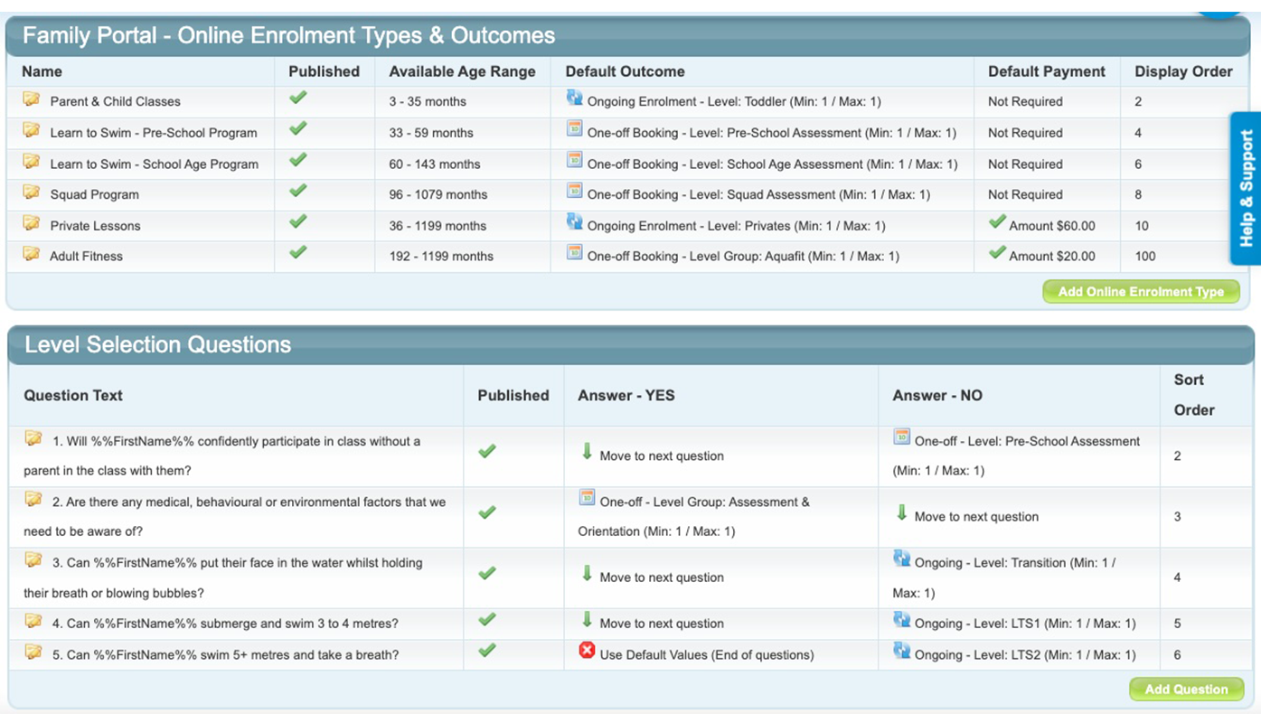Click Ongoing icon beside Level: LTS2
This screenshot has width=1261, height=723.
click(901, 651)
